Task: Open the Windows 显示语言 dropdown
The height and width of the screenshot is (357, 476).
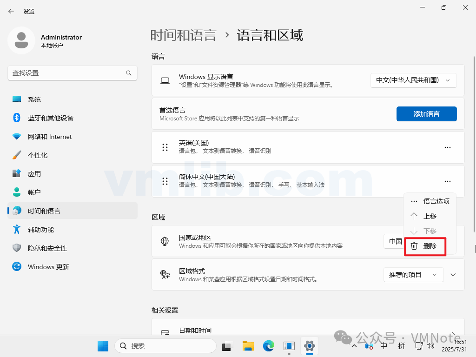Action: pyautogui.click(x=413, y=80)
